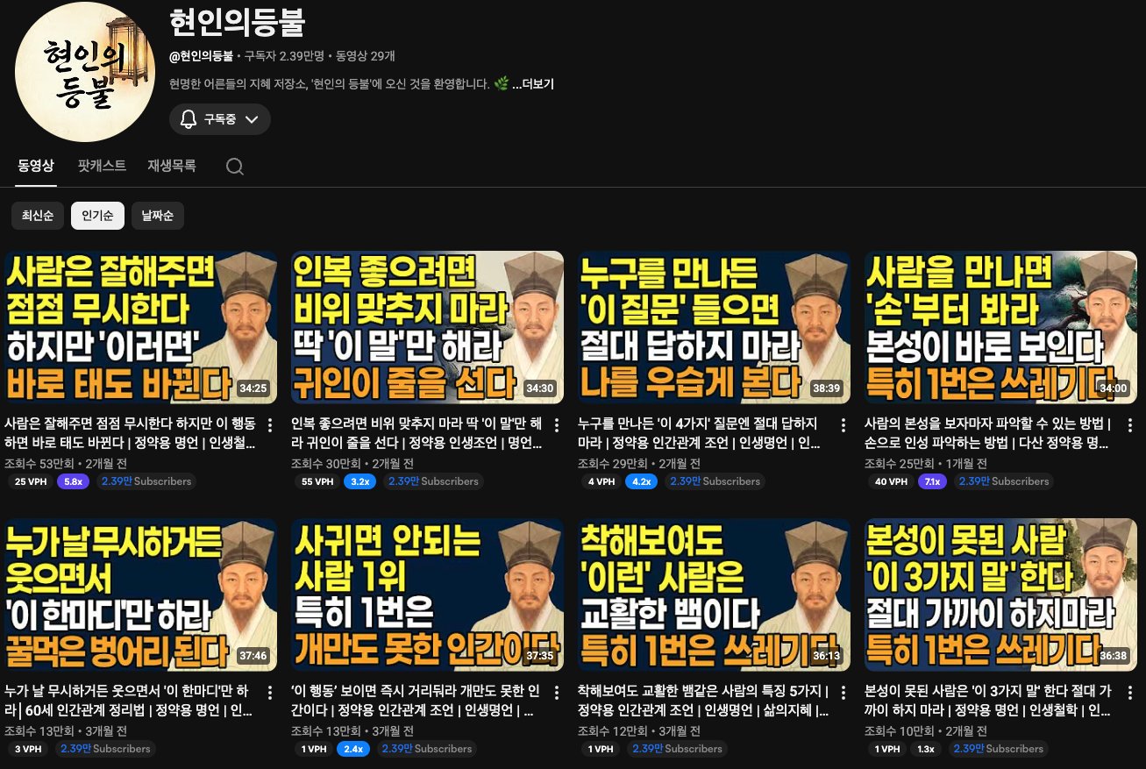Play the '사람은 잘해주면 점점 무시한다' thumbnail
The height and width of the screenshot is (769, 1146).
point(141,327)
